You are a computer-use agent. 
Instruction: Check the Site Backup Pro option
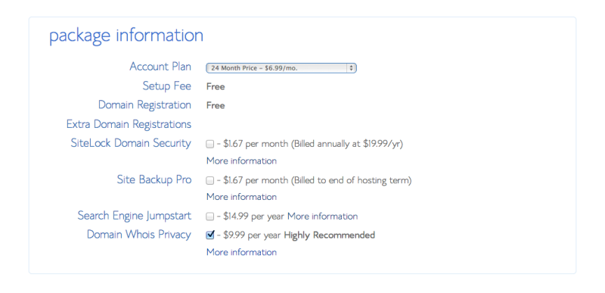pyautogui.click(x=209, y=180)
